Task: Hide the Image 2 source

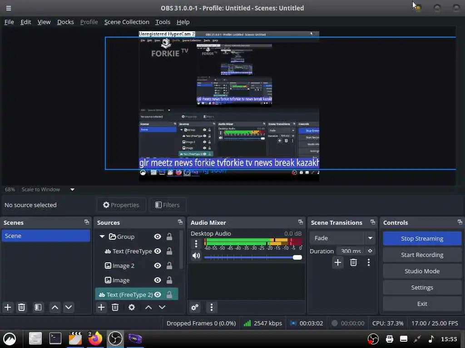Action: pyautogui.click(x=158, y=266)
